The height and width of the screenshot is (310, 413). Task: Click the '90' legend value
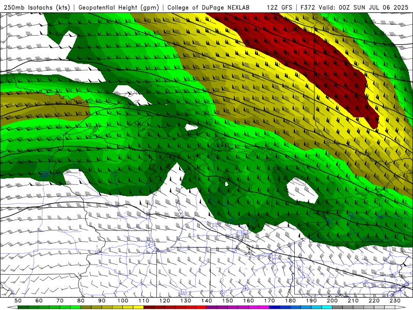pyautogui.click(x=102, y=301)
